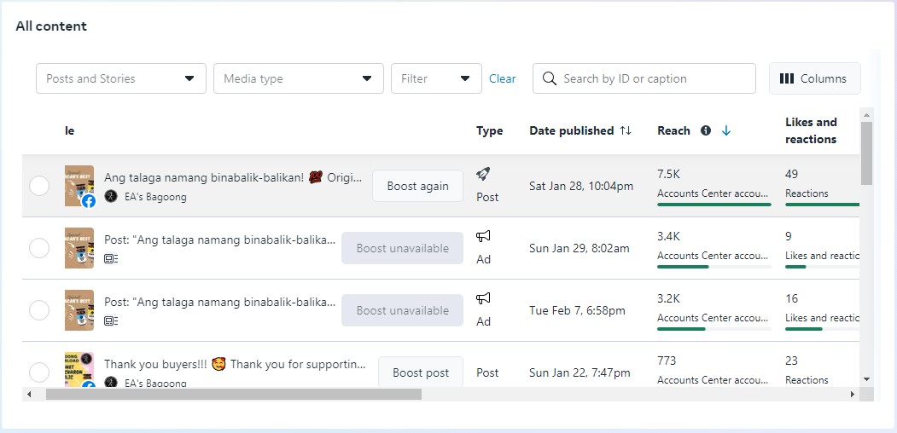Click the megaphone Ad icon on the Sun Jan 29 row
This screenshot has height=433, width=897.
point(483,236)
